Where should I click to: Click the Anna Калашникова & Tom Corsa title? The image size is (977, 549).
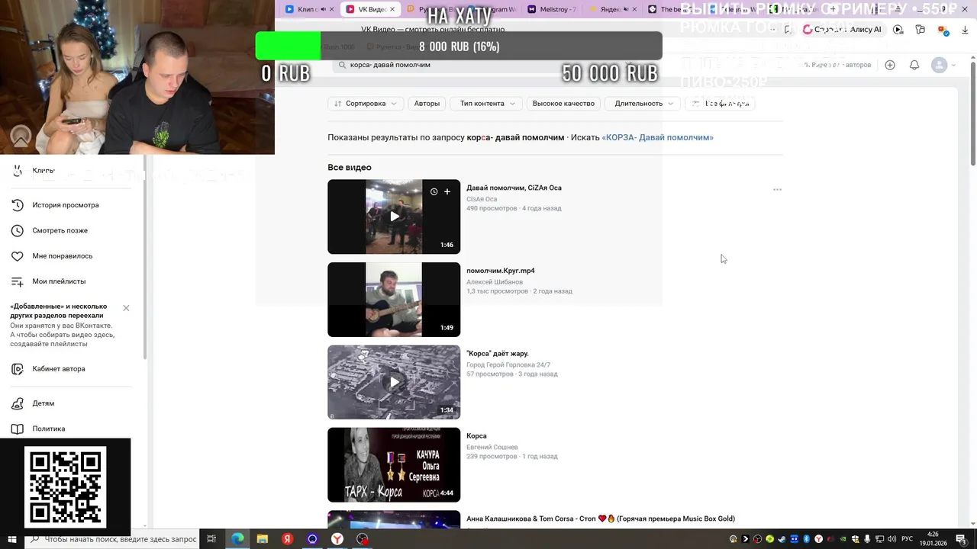(601, 519)
